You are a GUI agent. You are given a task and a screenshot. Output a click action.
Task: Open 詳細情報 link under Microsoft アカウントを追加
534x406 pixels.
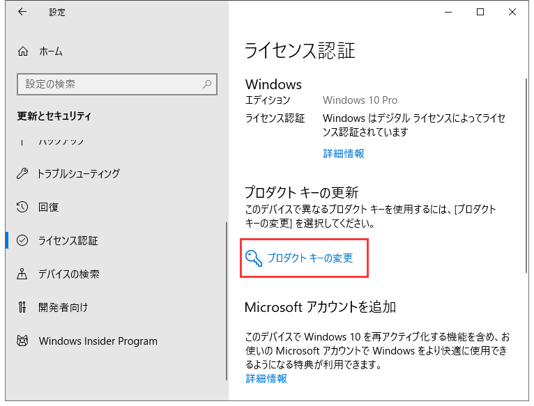266,378
